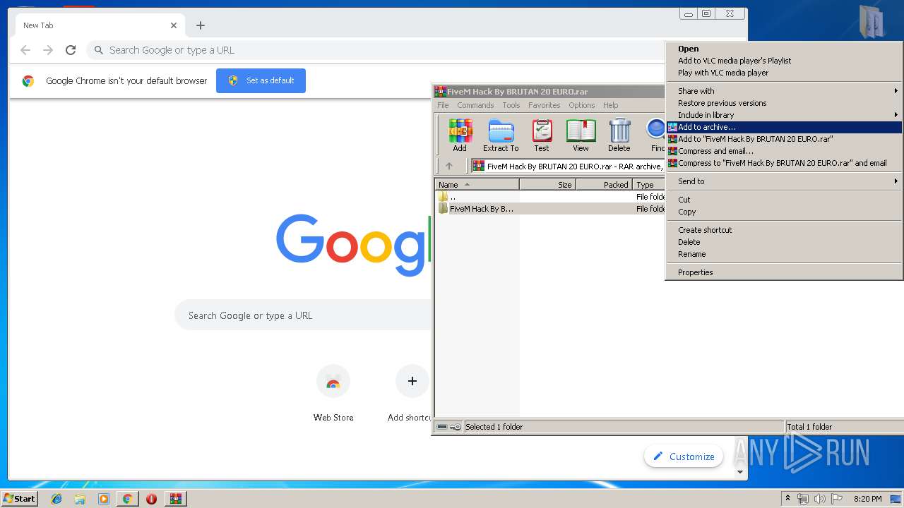Sort by the Packed column header
Screen dimensions: 904x508
604,185
